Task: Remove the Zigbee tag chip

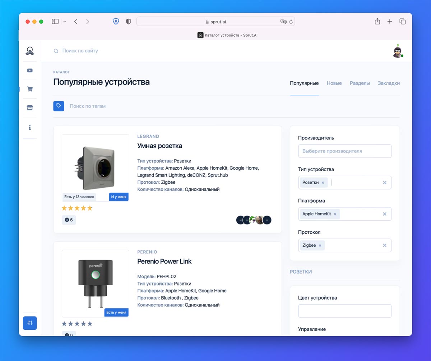Action: pyautogui.click(x=320, y=246)
